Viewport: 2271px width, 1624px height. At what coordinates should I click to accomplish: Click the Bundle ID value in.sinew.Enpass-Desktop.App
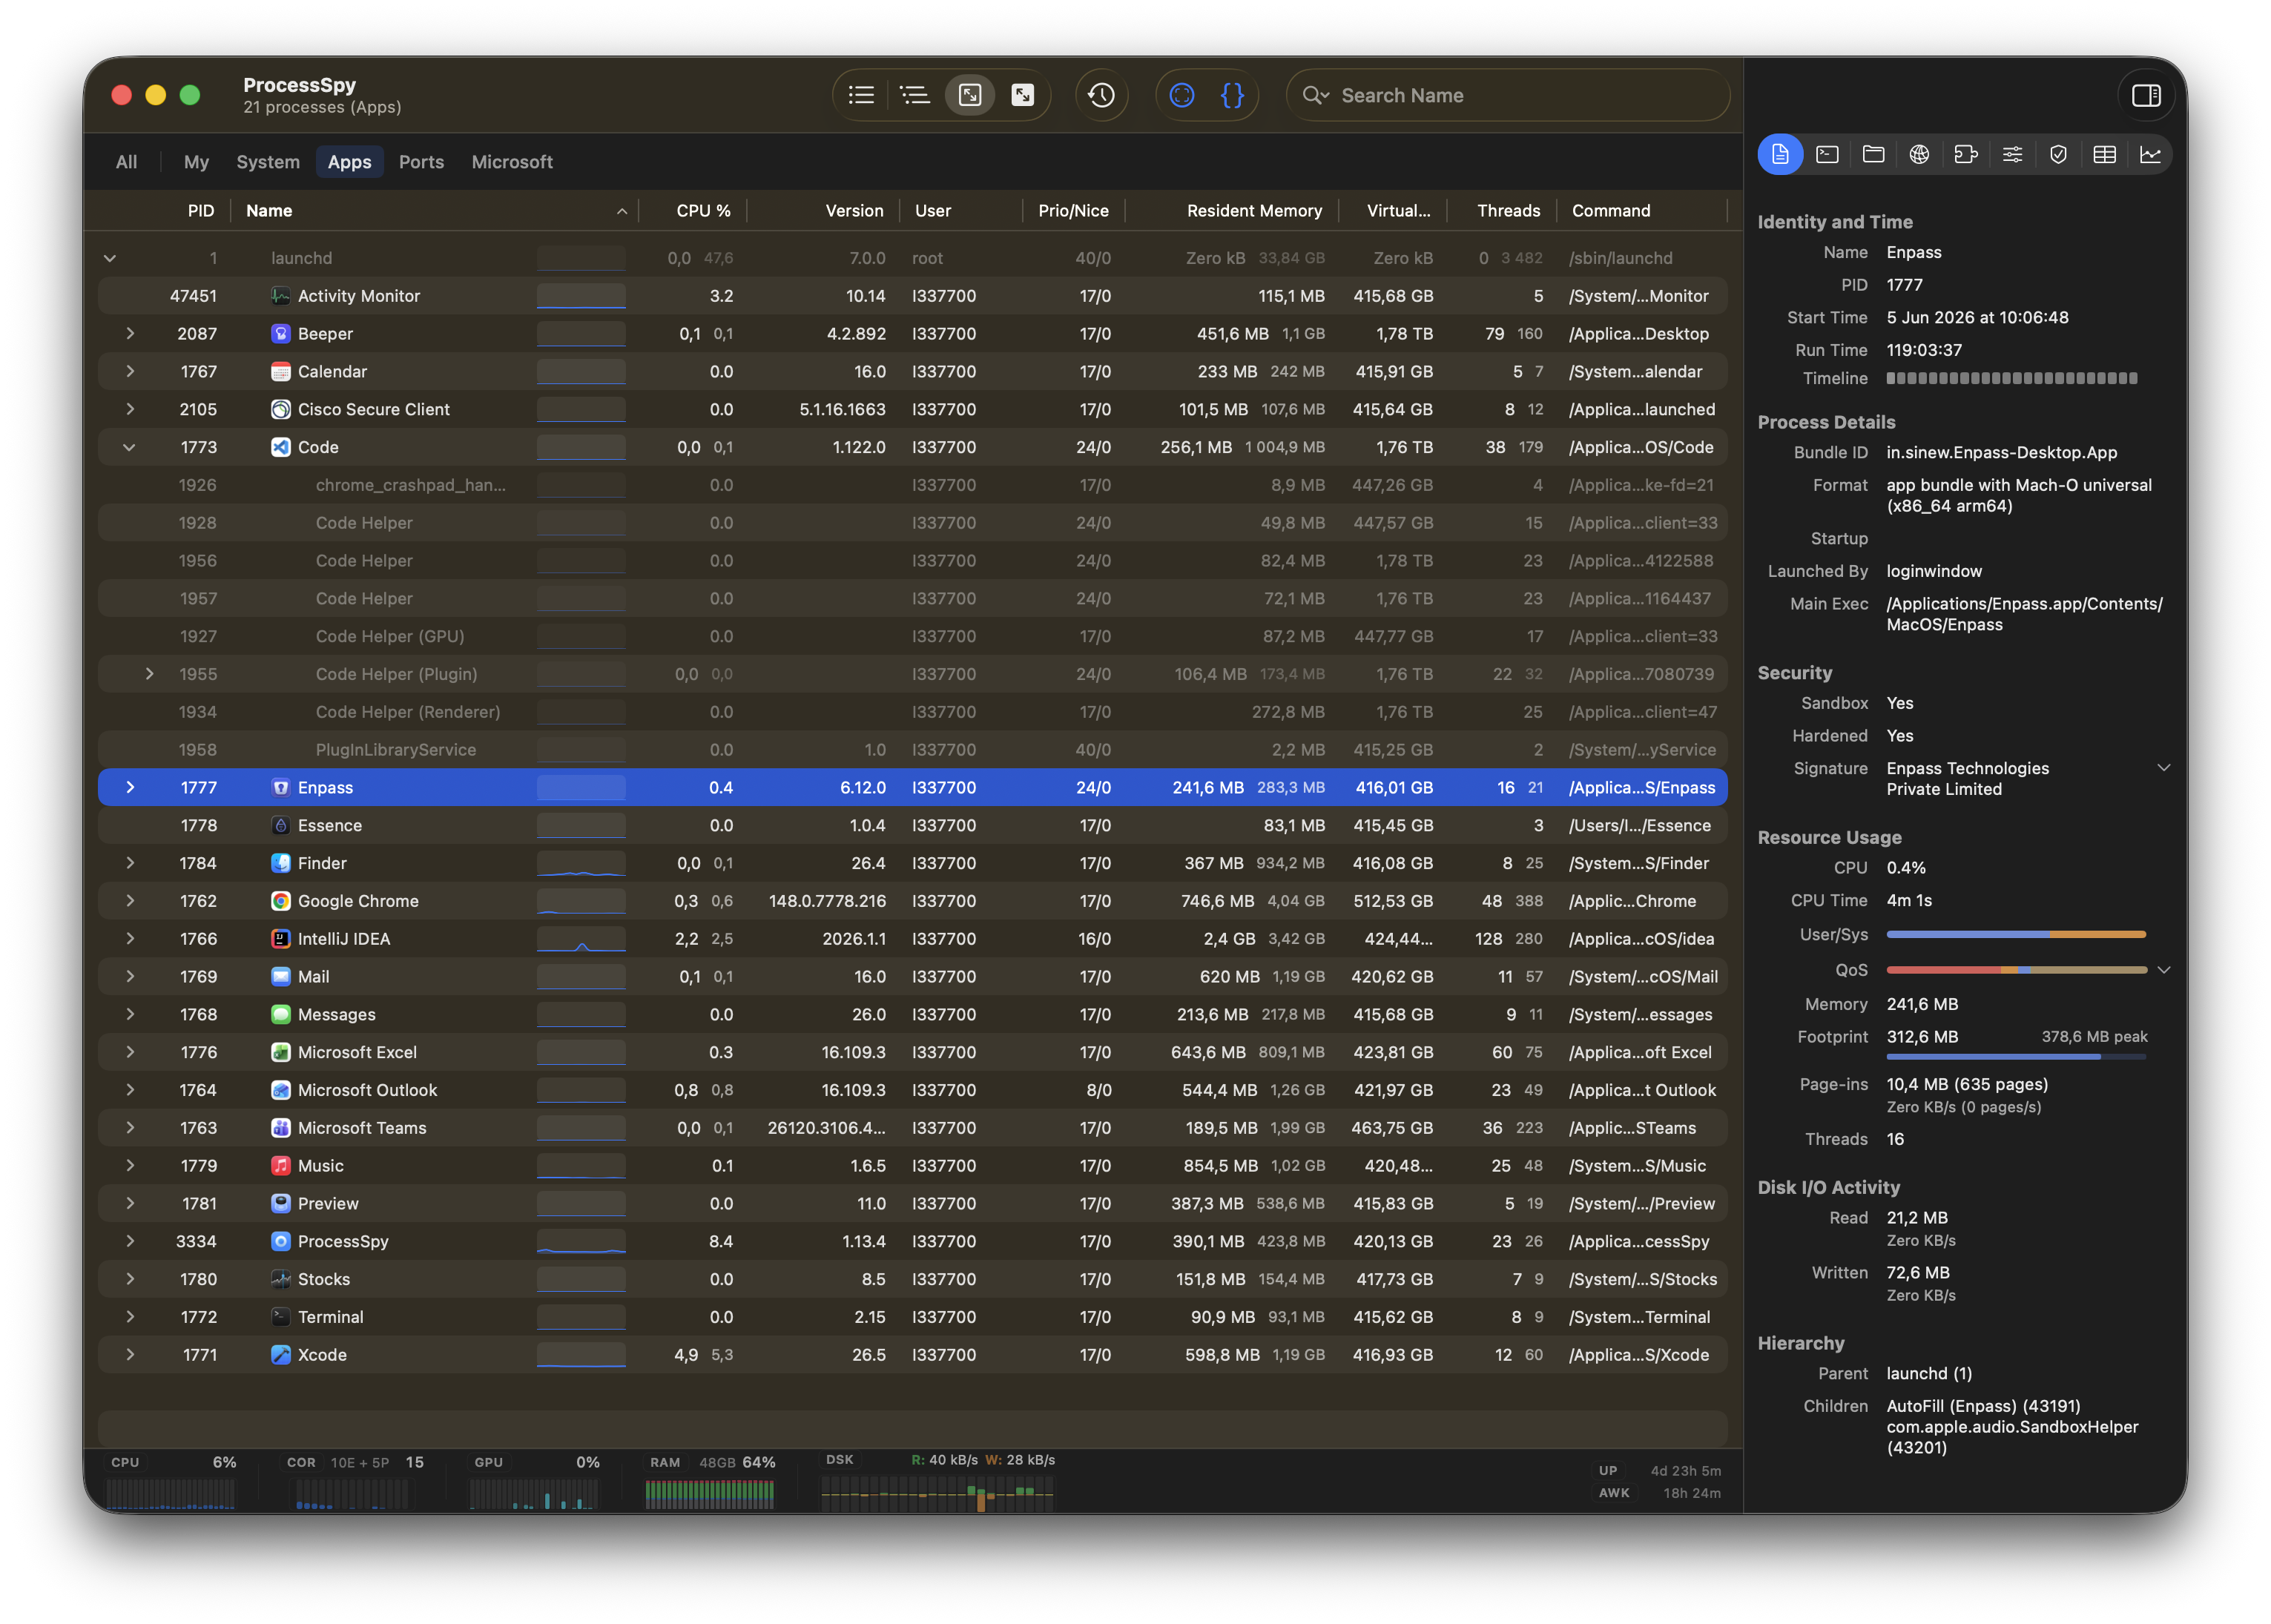tap(2002, 453)
